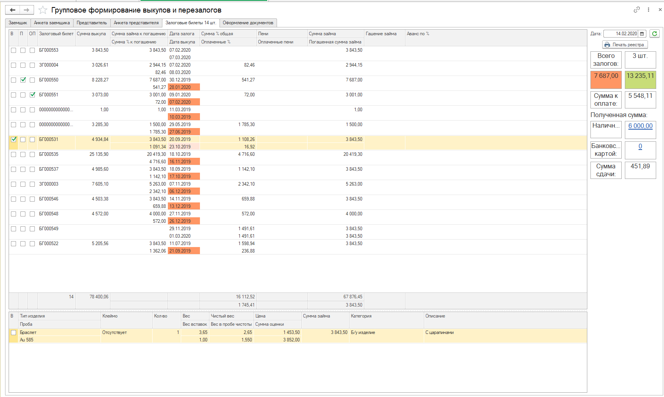Add form to favorites with star
Viewport: 664px width, 397px height.
pyautogui.click(x=43, y=10)
